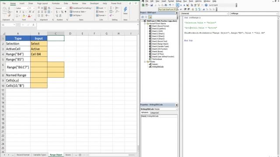Image resolution: width=280 pixels, height=157 pixels.
Task: Click the Delete cells button in ribbon
Action: [101, 12]
